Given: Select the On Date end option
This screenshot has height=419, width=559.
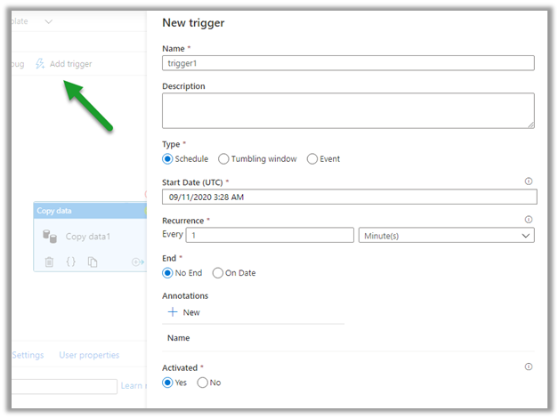Looking at the screenshot, I should coord(218,273).
